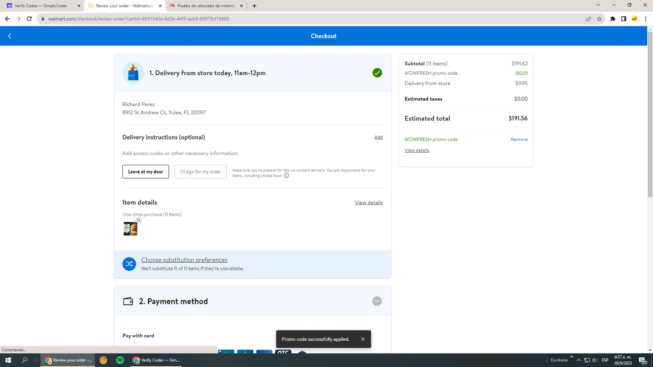Click the volume icon in the system tray
Viewport: 653px width, 367px height.
click(595, 360)
